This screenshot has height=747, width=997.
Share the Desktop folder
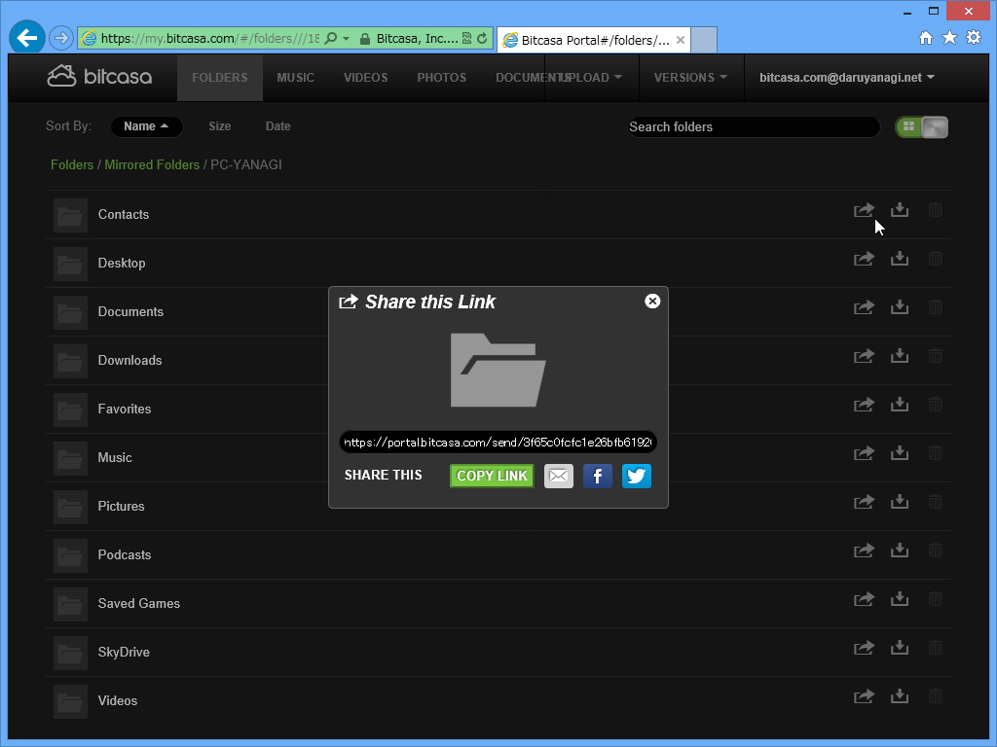(x=864, y=259)
